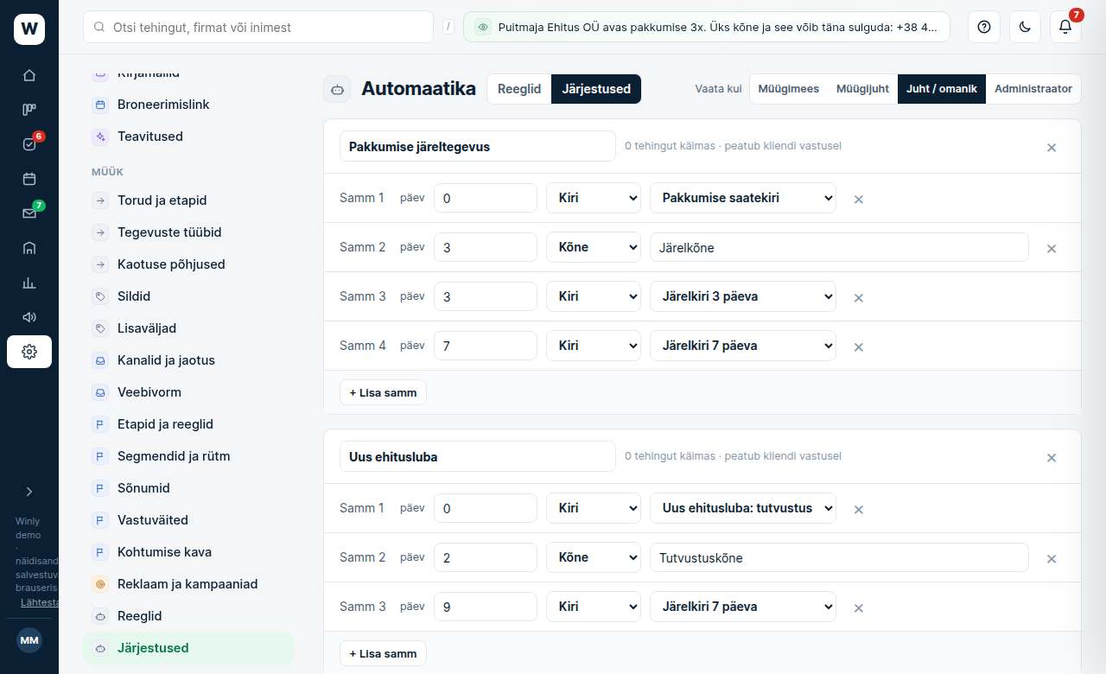Viewport: 1106px width, 674px height.
Task: Remove the Tutvustuskõne step
Action: [1052, 558]
